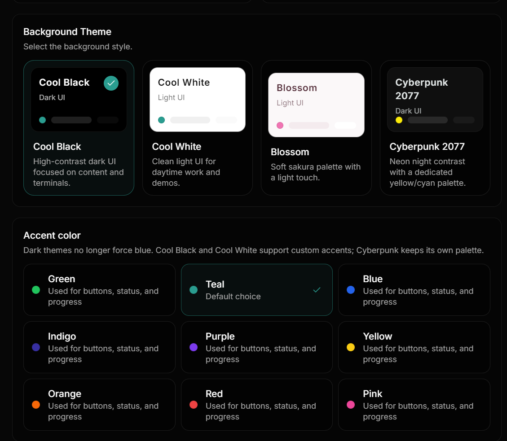Image resolution: width=507 pixels, height=441 pixels.
Task: Click the Accent color heading
Action: tap(52, 236)
